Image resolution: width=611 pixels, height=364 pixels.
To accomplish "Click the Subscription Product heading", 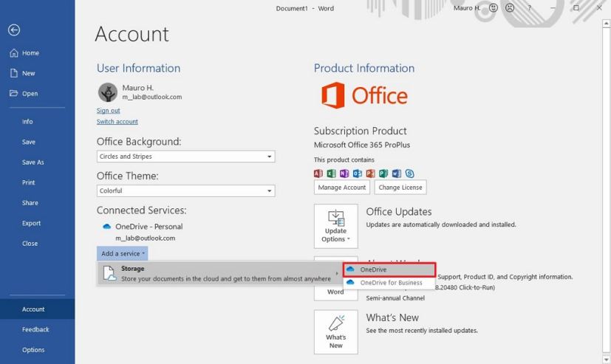I will click(x=360, y=131).
